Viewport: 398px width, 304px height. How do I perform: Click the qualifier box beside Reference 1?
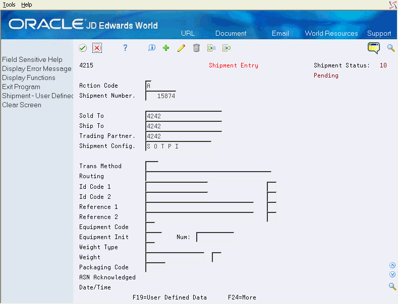pos(271,207)
